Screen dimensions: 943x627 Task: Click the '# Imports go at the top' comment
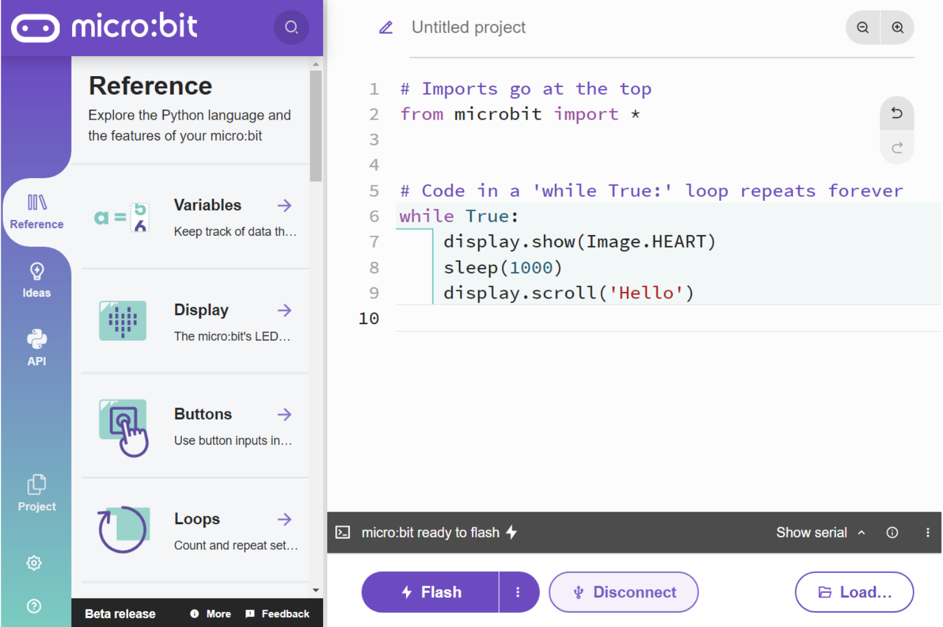tap(526, 88)
